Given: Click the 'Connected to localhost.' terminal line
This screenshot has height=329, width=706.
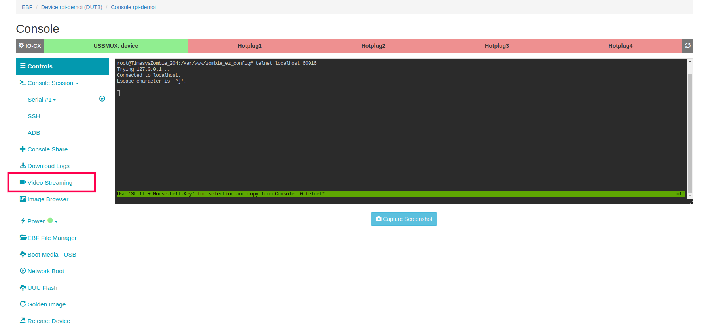Looking at the screenshot, I should 149,75.
